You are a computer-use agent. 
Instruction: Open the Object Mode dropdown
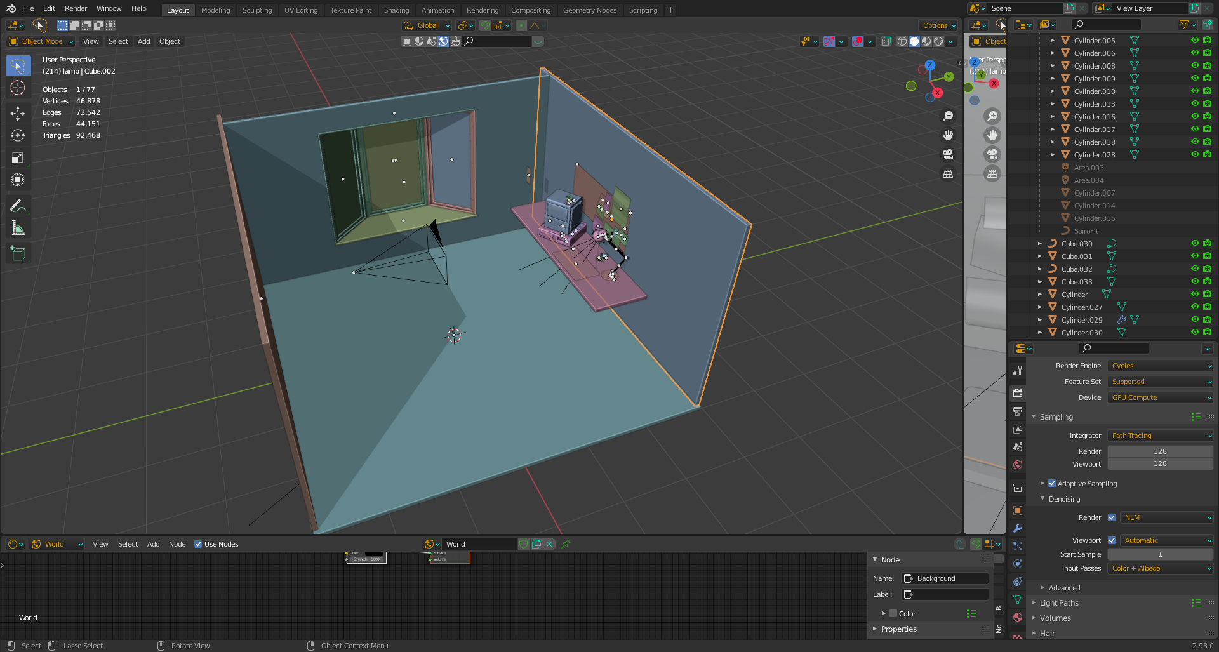[x=41, y=41]
